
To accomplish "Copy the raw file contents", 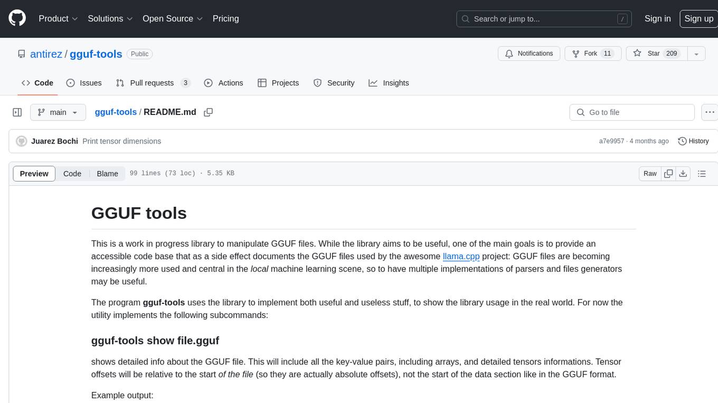I will pos(668,174).
